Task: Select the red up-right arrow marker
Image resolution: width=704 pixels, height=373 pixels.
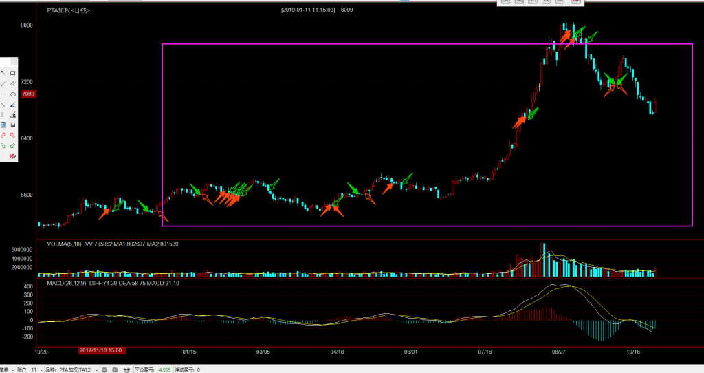Action: (3, 136)
